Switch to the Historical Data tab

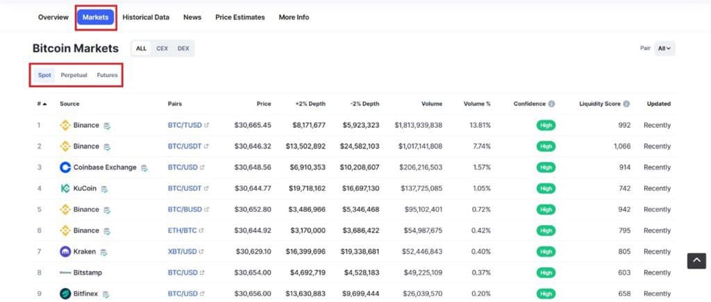point(146,17)
